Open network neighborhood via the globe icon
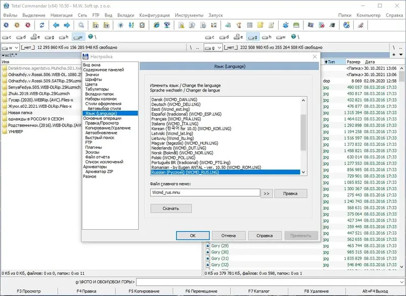 (90, 37)
